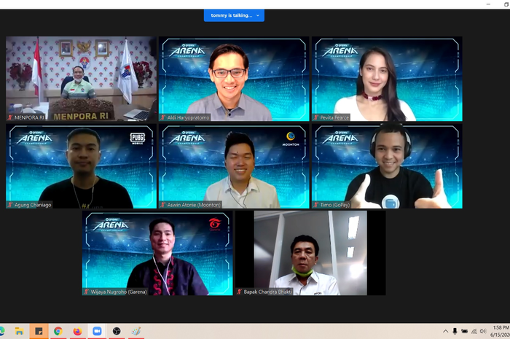
Task: Click the "Wijaya Nugroho (Garena)" name label
Action: click(119, 292)
